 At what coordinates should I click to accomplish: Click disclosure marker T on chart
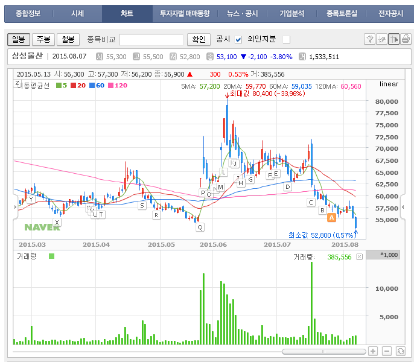pos(101,214)
